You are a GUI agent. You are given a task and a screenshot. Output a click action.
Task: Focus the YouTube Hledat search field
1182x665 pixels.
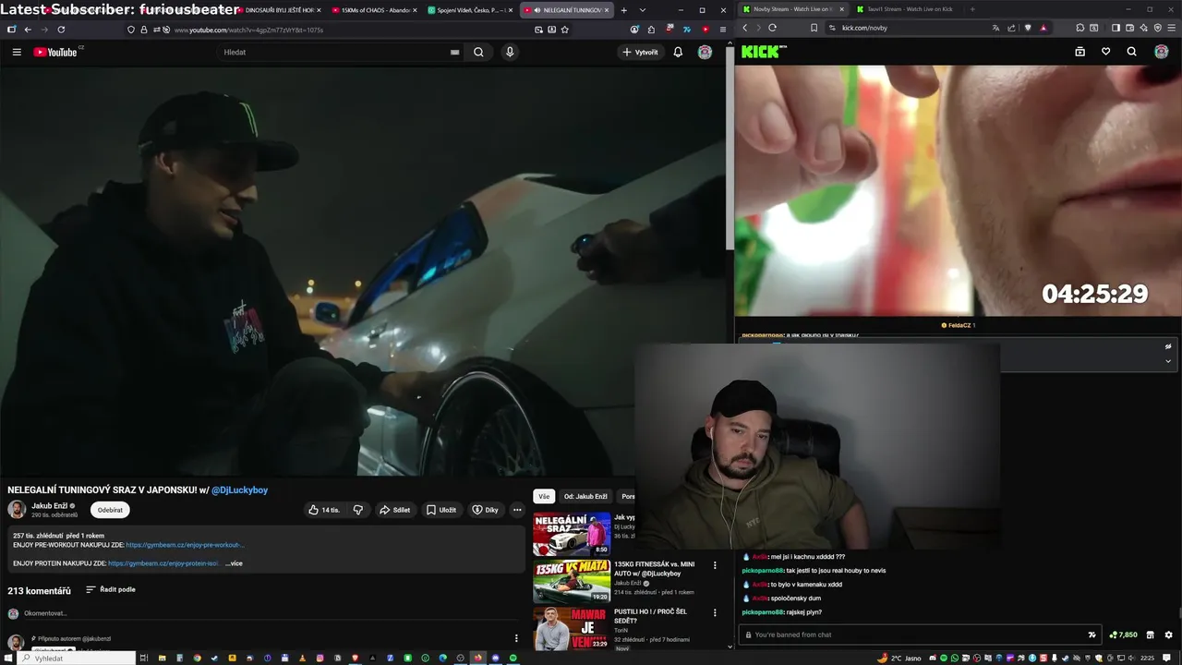342,52
